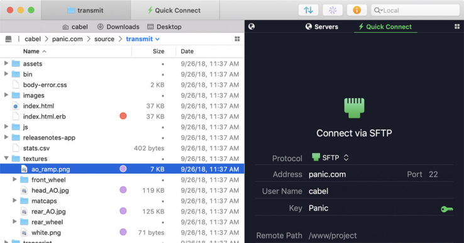Select the index.html.erb file
Image resolution: width=464 pixels, height=243 pixels.
(122, 116)
